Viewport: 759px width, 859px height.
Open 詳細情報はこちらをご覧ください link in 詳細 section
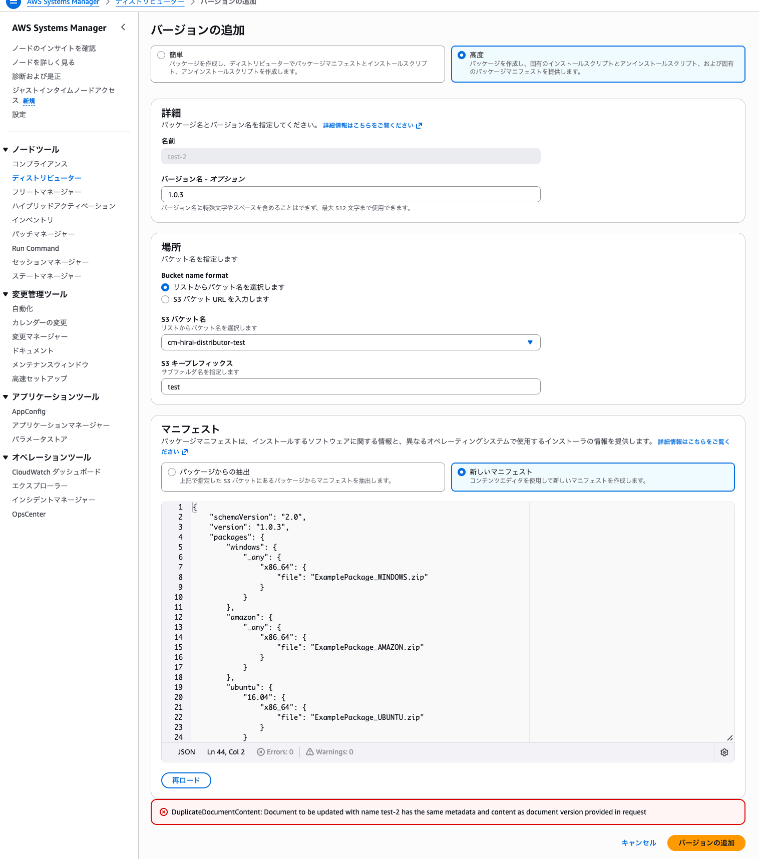coord(372,126)
